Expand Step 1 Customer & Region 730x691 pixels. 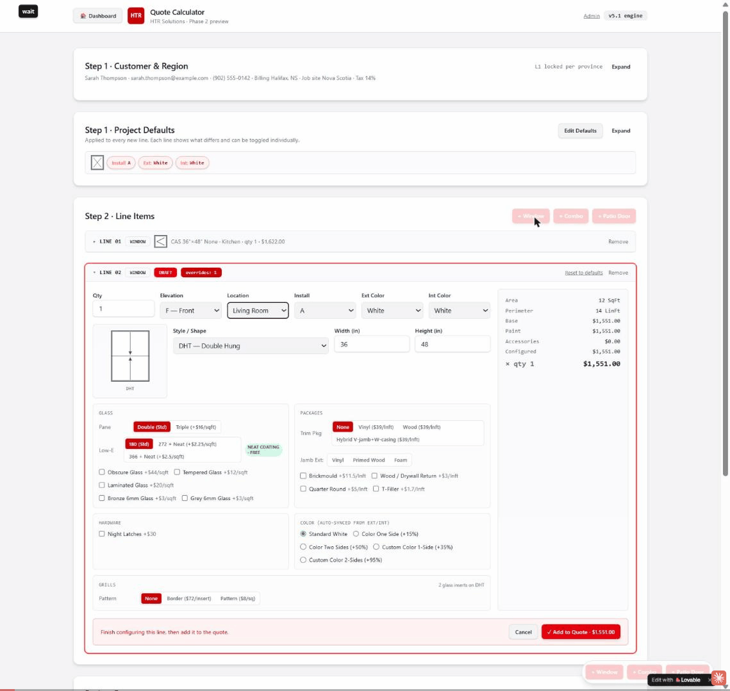(620, 67)
